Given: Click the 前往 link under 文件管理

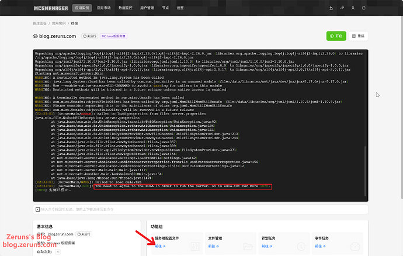Looking at the screenshot, I should tap(213, 246).
